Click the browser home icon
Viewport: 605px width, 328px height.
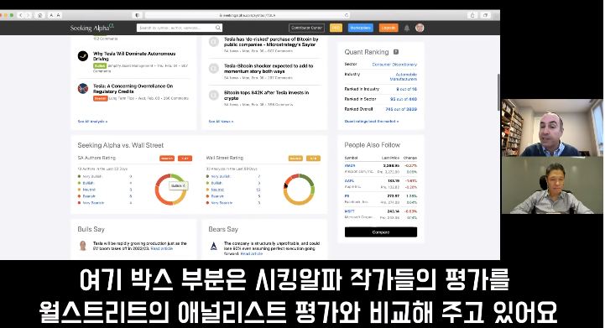click(x=39, y=15)
